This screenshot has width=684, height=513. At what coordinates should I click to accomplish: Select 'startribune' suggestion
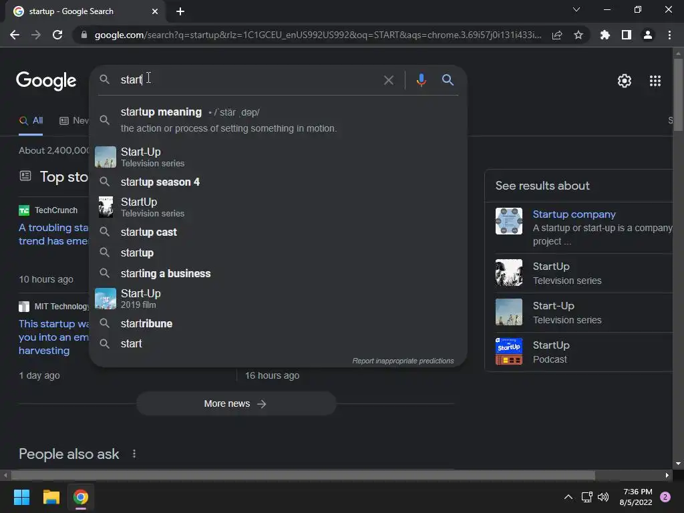click(x=278, y=324)
